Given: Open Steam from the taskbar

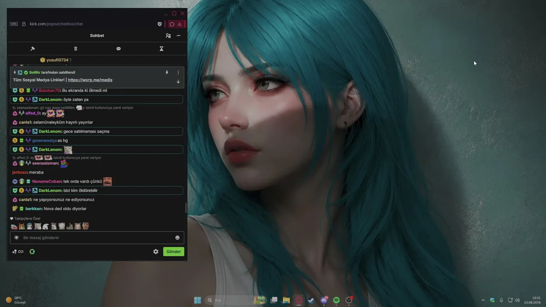Looking at the screenshot, I should point(311,300).
